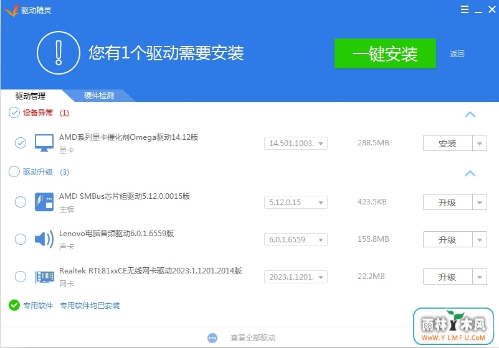Viewport: 499px width, 348px height.
Task: Open version dropdown 2023.1.1201.
Action: [x=296, y=277]
